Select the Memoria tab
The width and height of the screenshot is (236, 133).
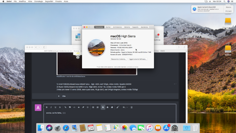[x=127, y=27]
